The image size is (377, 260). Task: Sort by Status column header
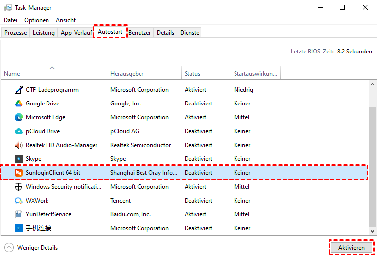coord(192,74)
